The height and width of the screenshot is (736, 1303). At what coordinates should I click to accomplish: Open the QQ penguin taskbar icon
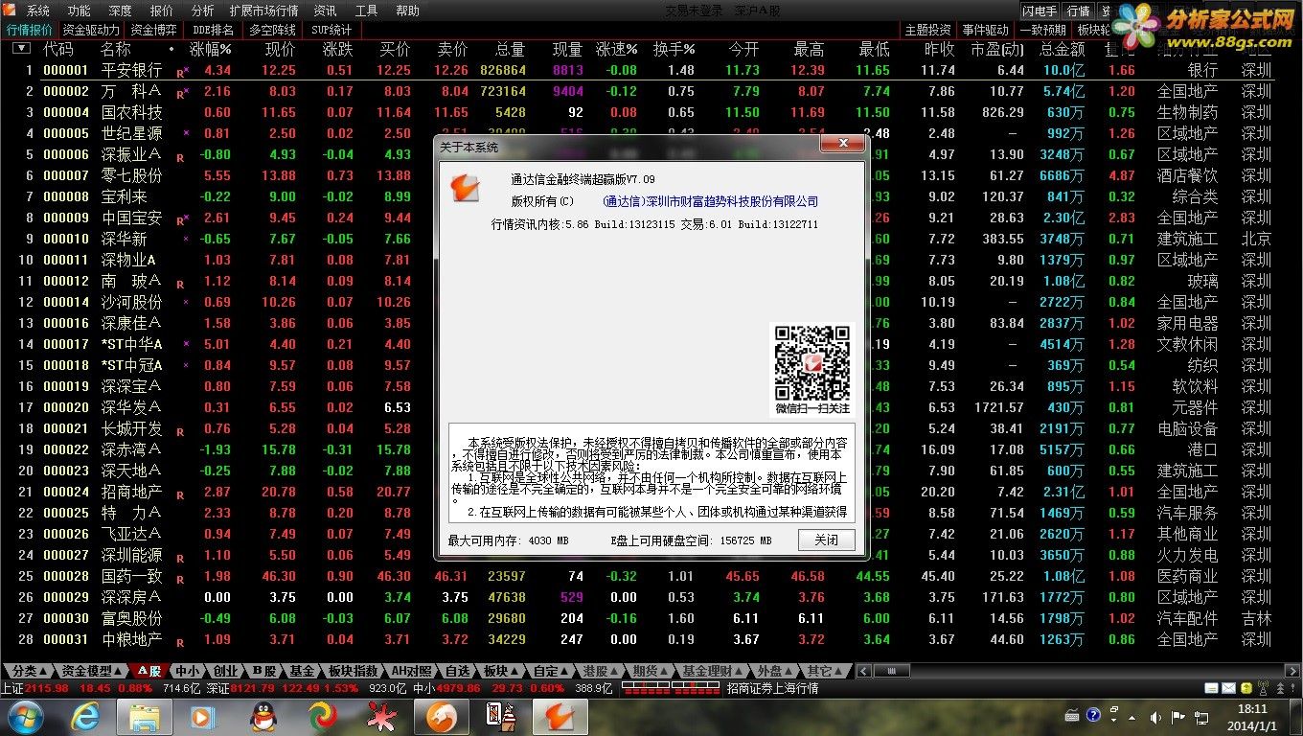pos(263,717)
